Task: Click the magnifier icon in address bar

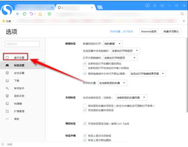Action: (x=182, y=14)
